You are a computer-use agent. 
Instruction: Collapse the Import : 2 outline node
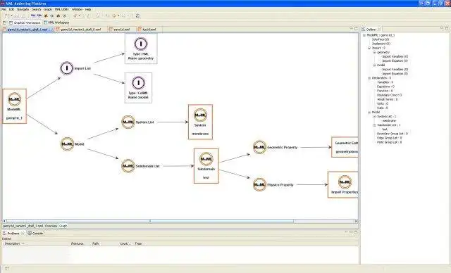pos(369,48)
